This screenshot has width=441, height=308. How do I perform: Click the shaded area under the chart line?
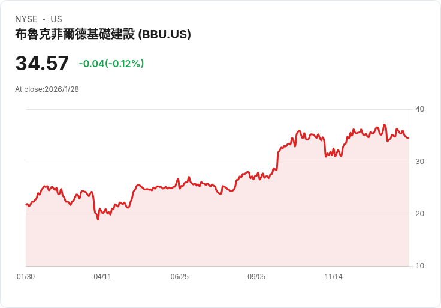[x=216, y=234]
